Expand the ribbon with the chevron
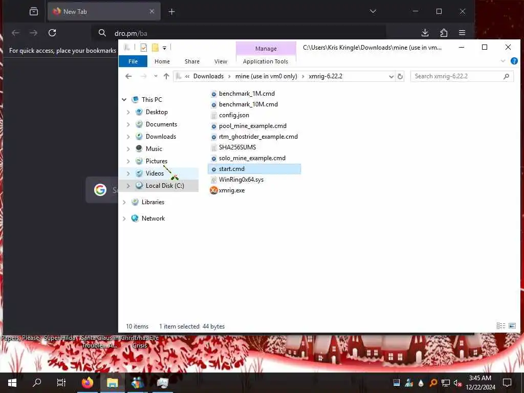The height and width of the screenshot is (393, 524). point(503,61)
